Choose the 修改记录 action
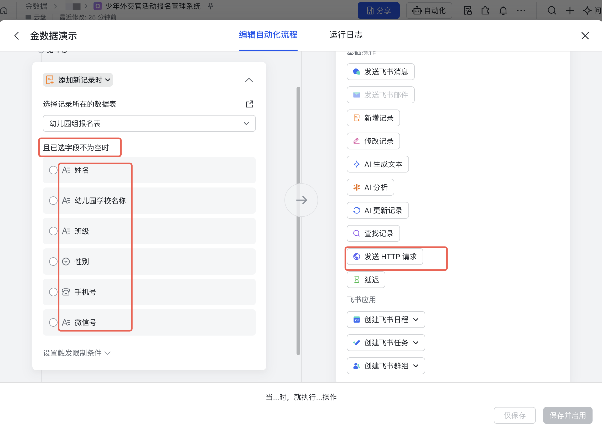Screen dimensions: 602x428 coord(373,141)
